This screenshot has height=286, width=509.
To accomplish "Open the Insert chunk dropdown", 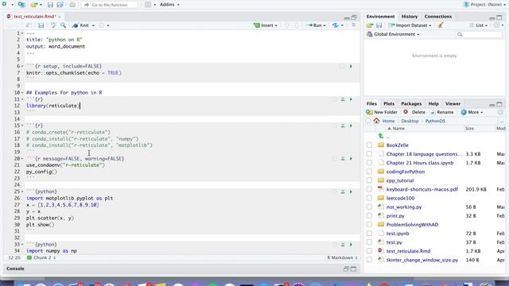I will coord(266,25).
